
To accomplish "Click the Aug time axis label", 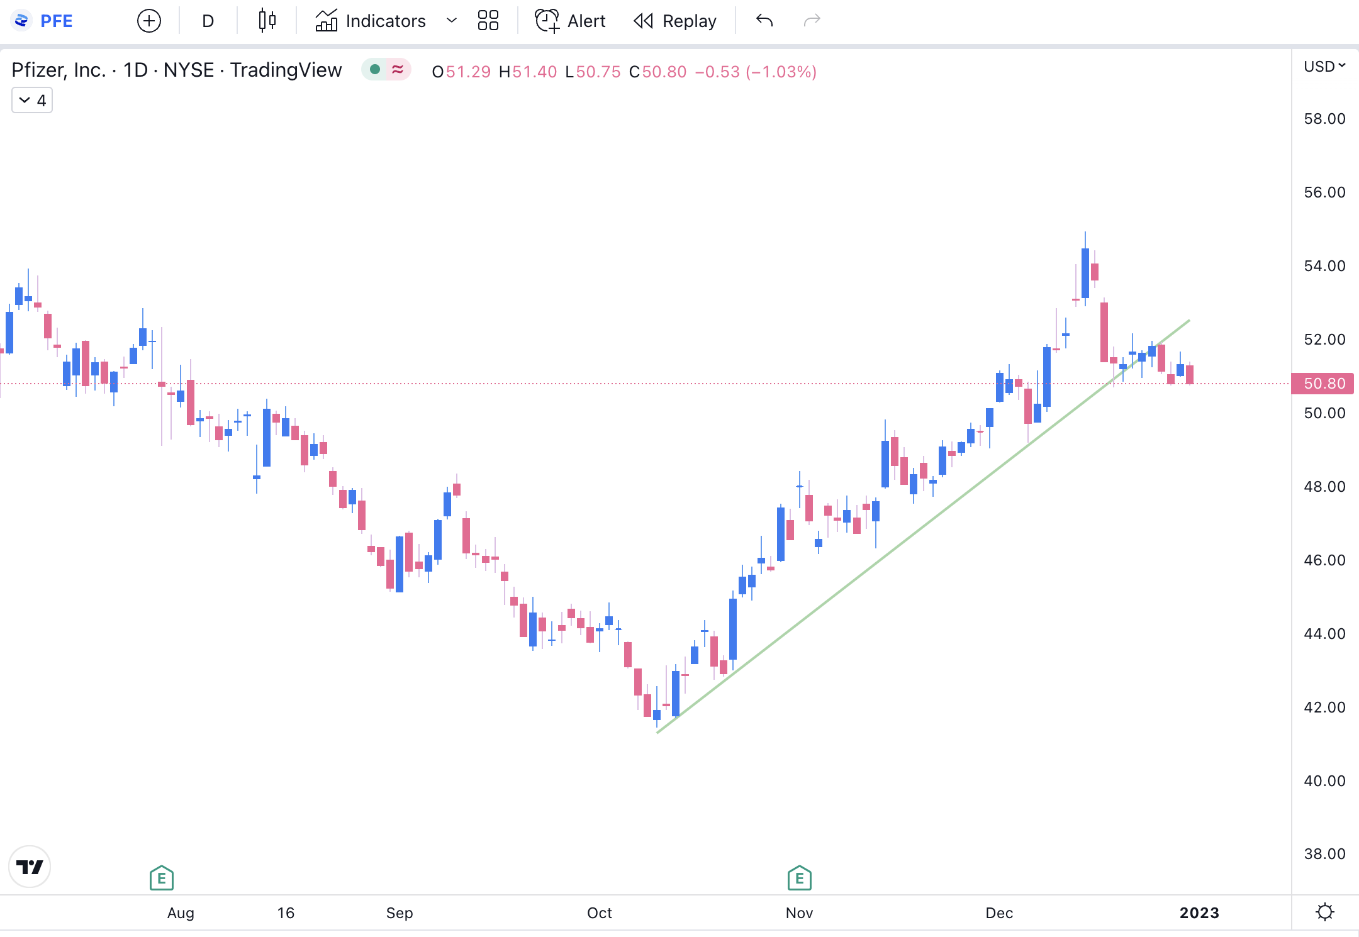I will [181, 912].
